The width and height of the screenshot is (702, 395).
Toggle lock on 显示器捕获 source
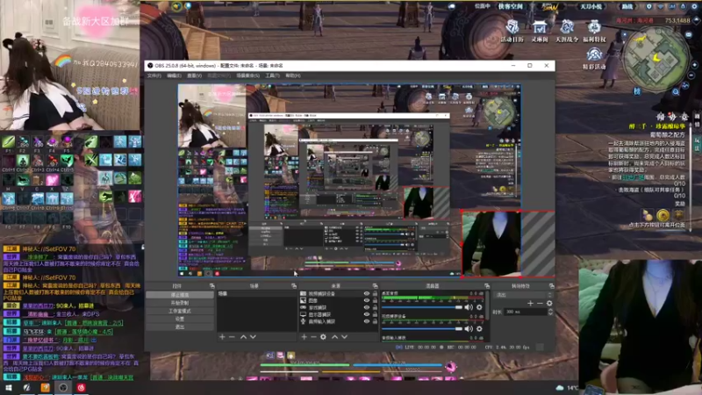(x=375, y=314)
